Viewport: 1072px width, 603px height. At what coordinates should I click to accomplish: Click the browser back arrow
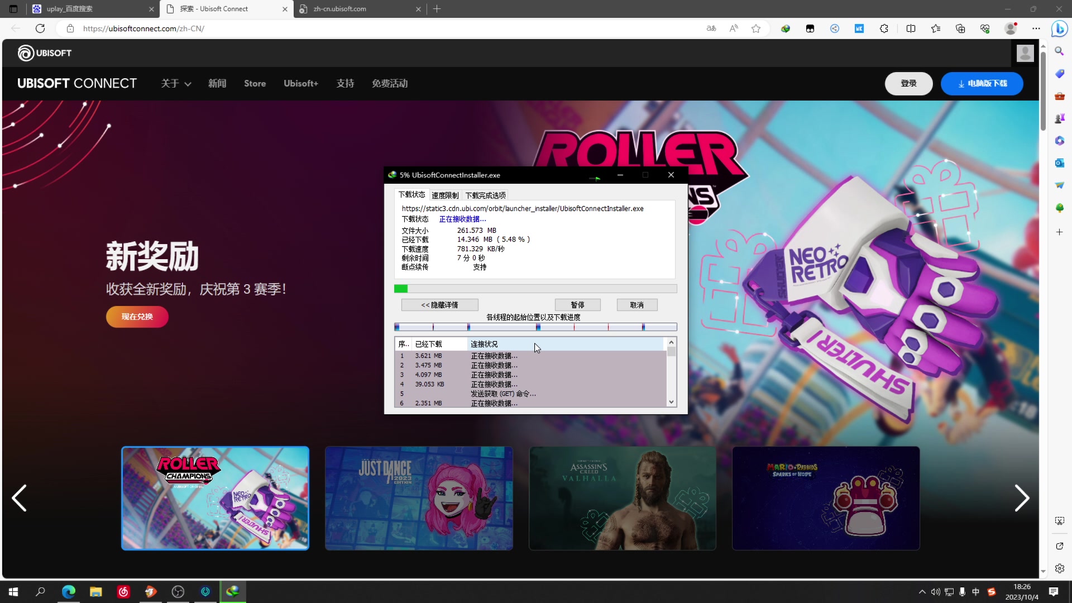(16, 28)
